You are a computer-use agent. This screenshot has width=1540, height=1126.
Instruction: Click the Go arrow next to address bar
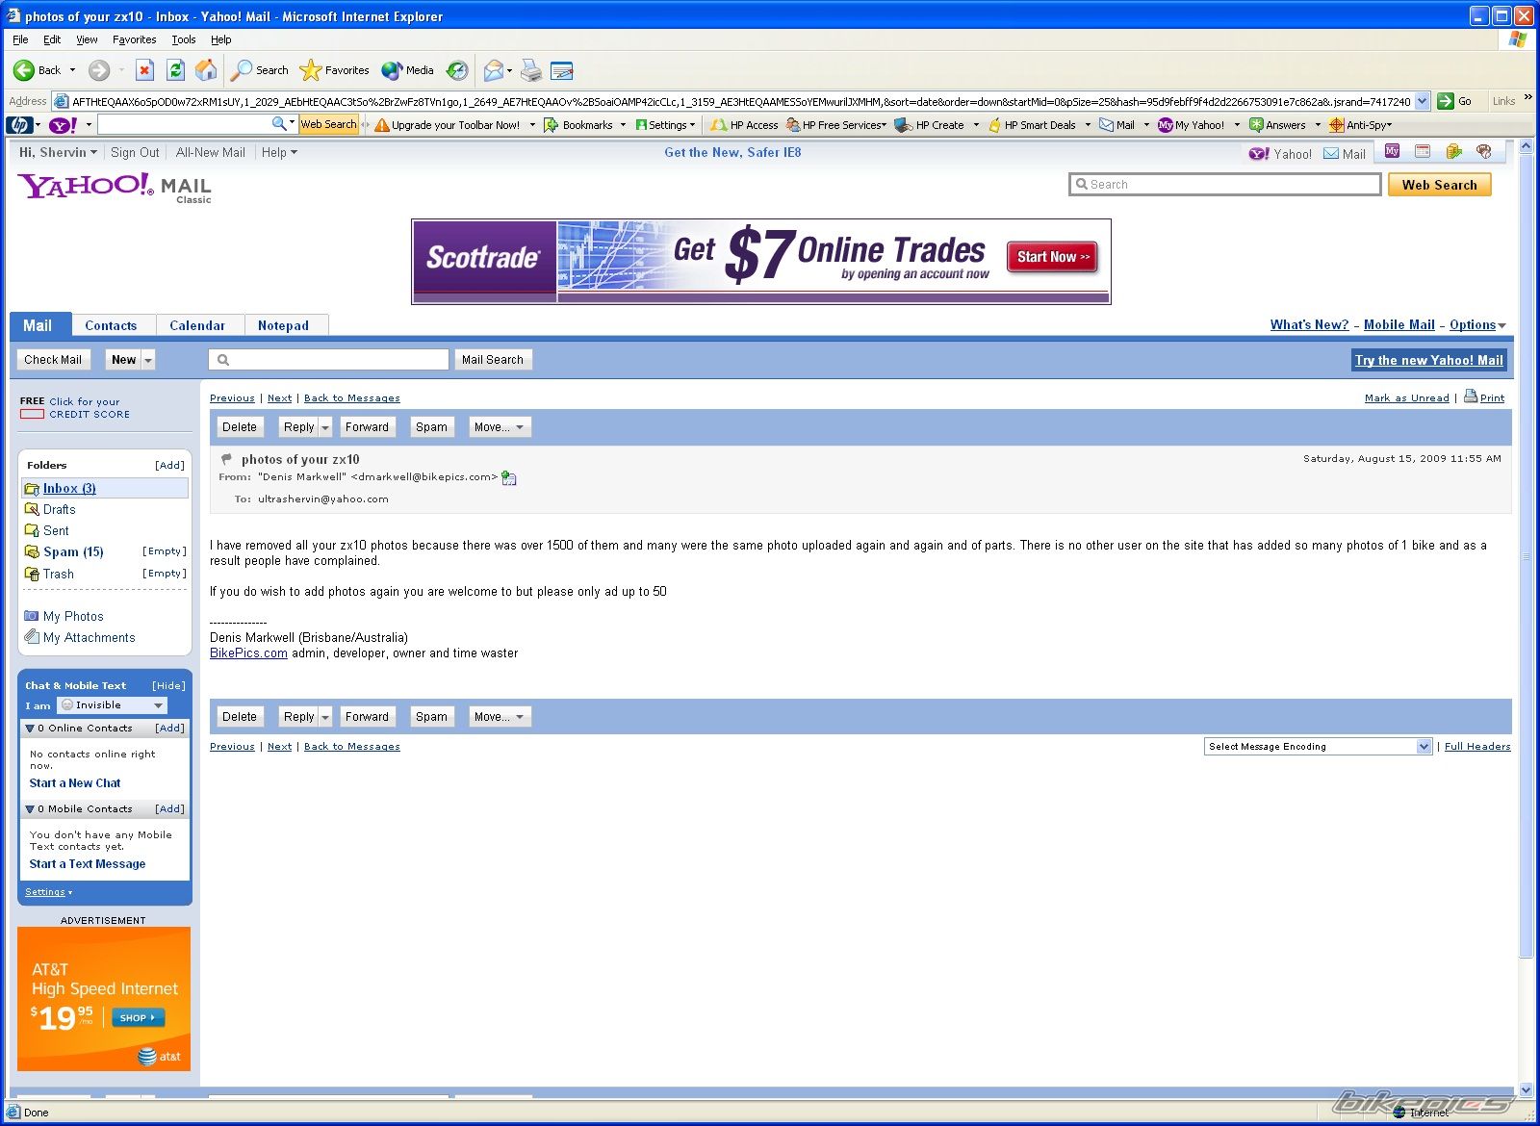click(x=1446, y=101)
